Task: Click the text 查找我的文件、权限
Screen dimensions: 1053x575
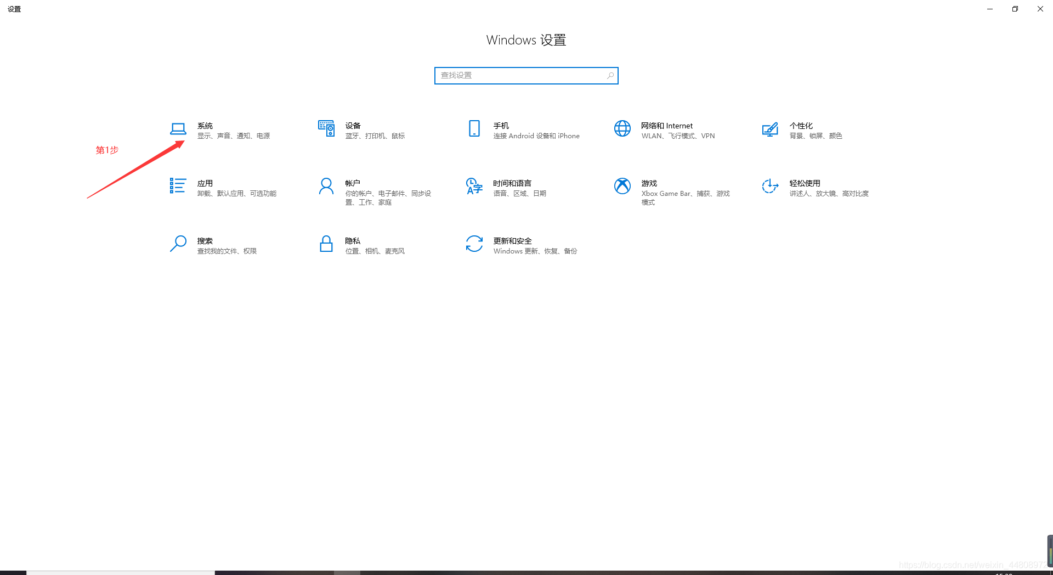Action: click(x=227, y=251)
